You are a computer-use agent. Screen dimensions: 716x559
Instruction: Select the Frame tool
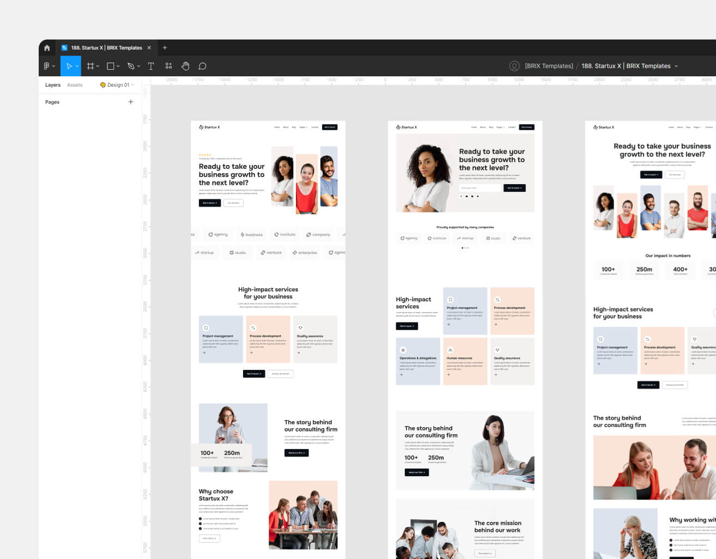point(90,66)
